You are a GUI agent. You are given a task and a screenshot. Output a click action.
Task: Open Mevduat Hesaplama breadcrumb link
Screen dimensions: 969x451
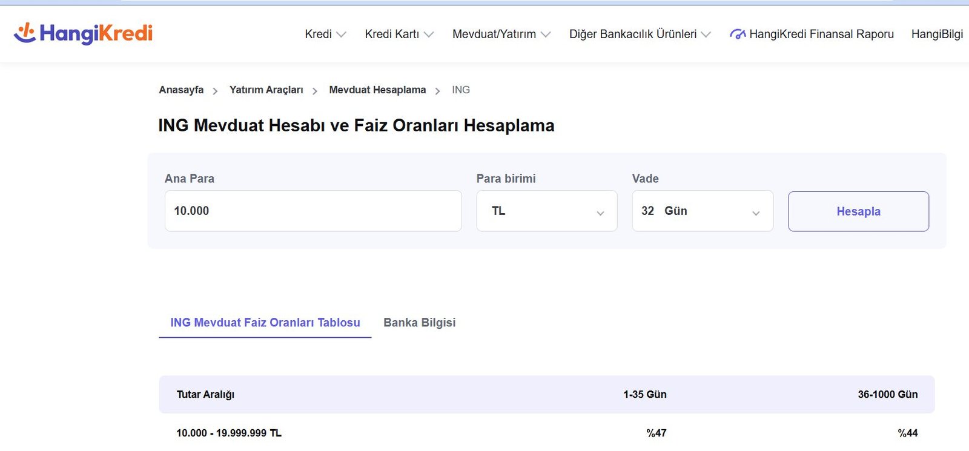coord(377,90)
